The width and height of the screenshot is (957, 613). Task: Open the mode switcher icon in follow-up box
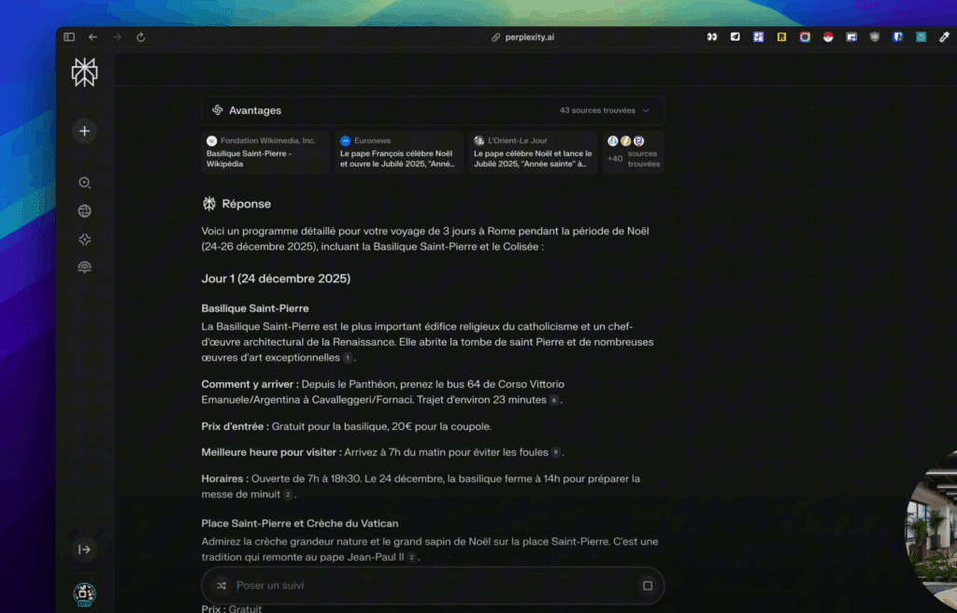pyautogui.click(x=221, y=586)
